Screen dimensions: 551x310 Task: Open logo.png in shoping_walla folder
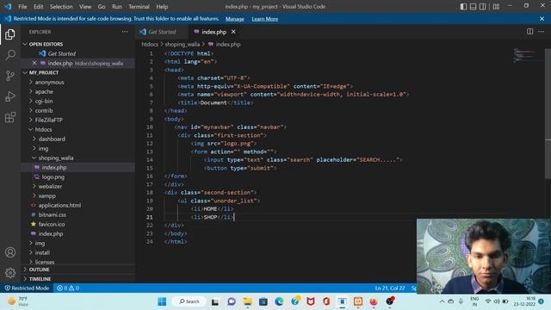point(53,177)
